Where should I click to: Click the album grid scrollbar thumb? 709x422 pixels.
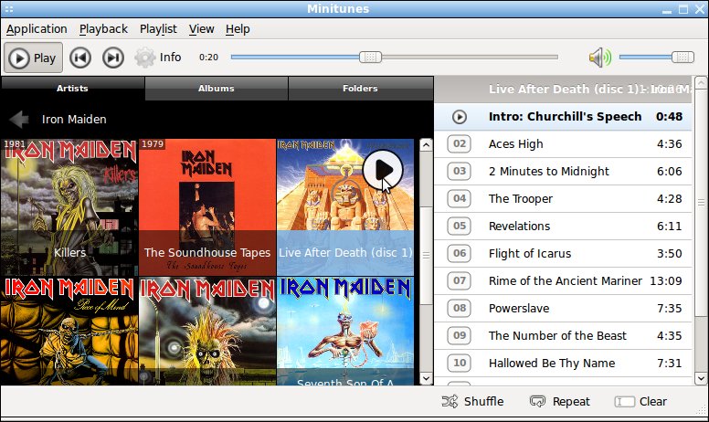coord(426,256)
